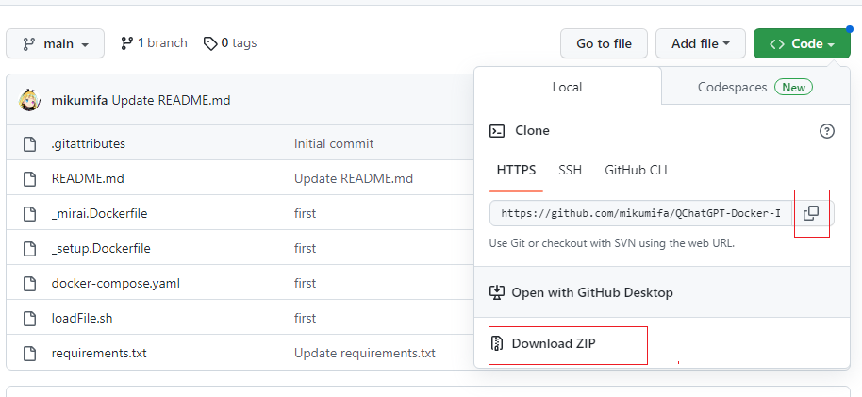Select the Local tab
This screenshot has width=862, height=397.
pos(567,87)
